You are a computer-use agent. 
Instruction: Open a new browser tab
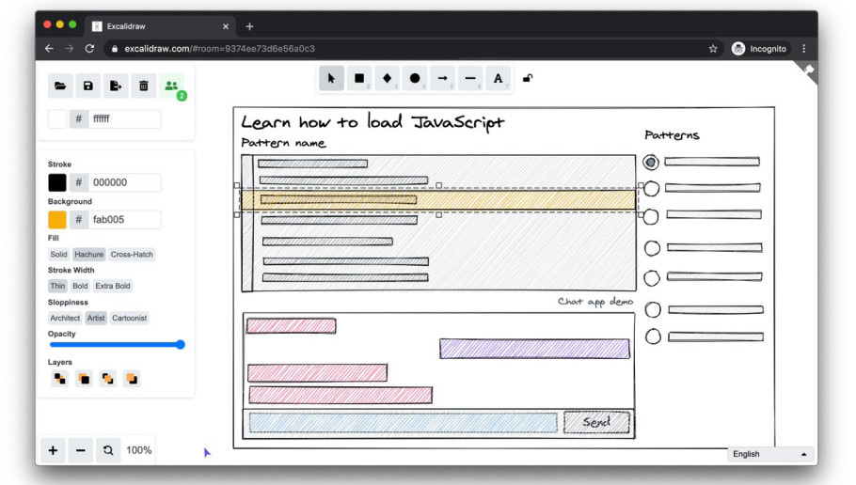[249, 26]
